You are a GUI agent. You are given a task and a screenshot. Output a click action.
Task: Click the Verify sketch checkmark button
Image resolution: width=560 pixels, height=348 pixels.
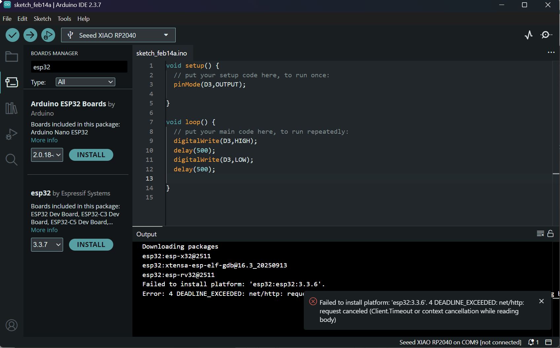[13, 35]
